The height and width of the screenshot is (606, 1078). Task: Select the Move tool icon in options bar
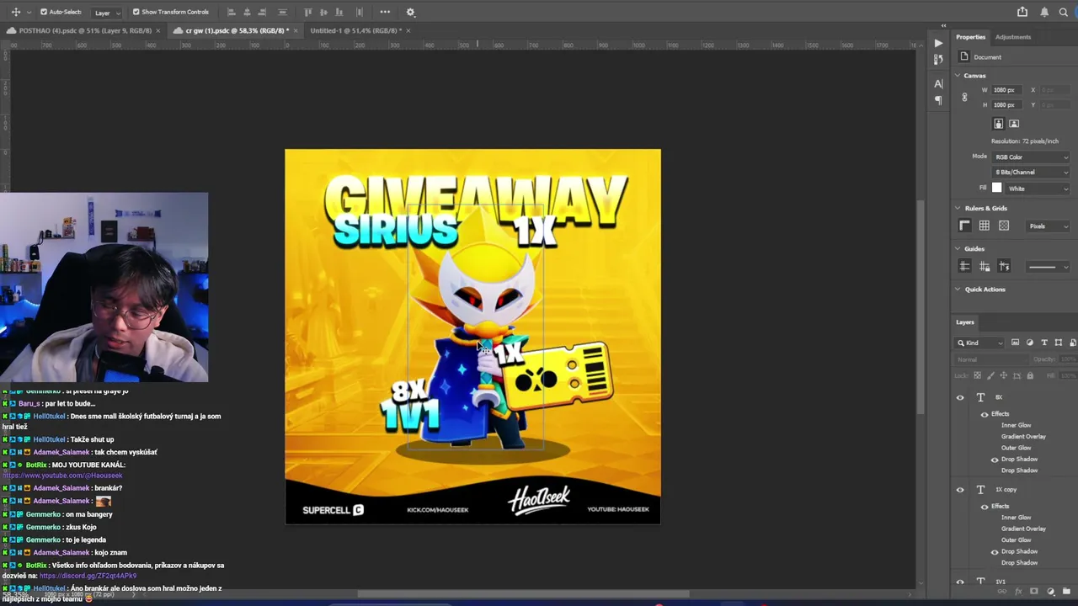[15, 12]
